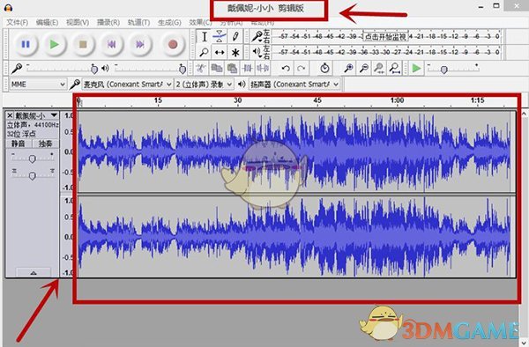Click the green Play button
Screen dimensions: 529x347
pyautogui.click(x=55, y=44)
